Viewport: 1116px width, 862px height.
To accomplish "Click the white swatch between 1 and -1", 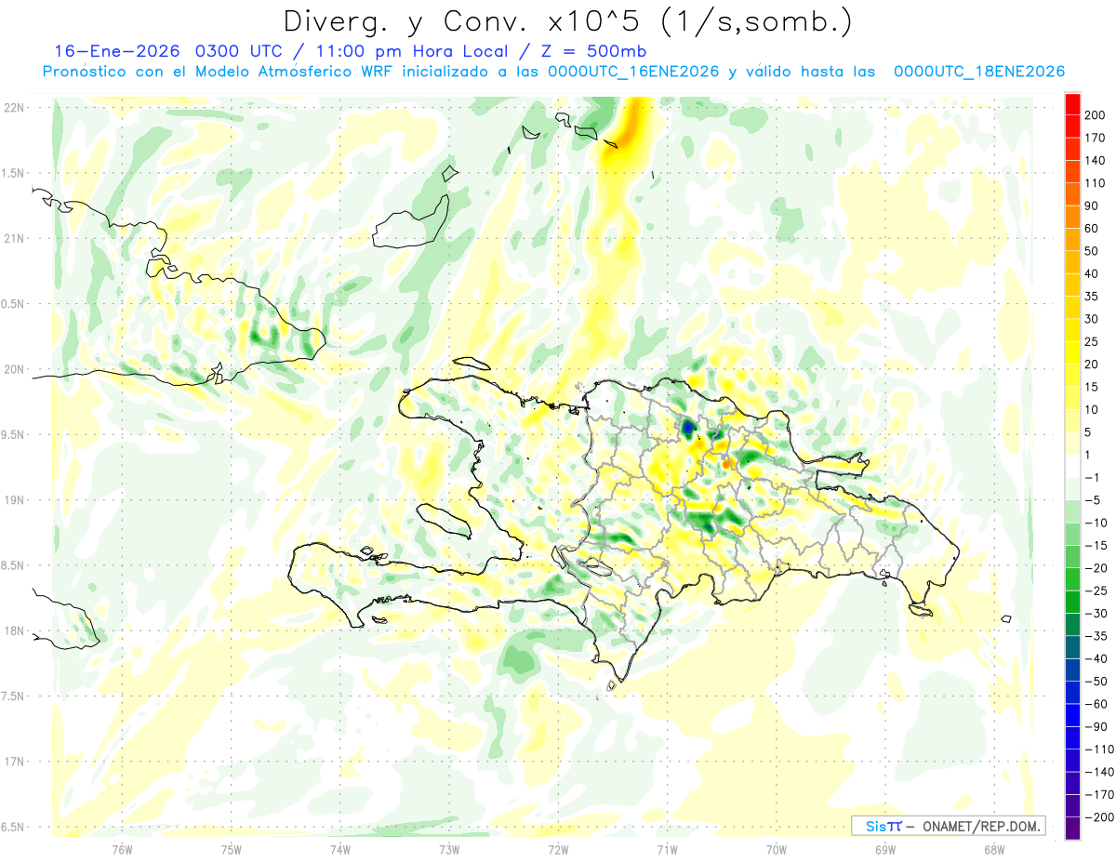I will (1072, 466).
